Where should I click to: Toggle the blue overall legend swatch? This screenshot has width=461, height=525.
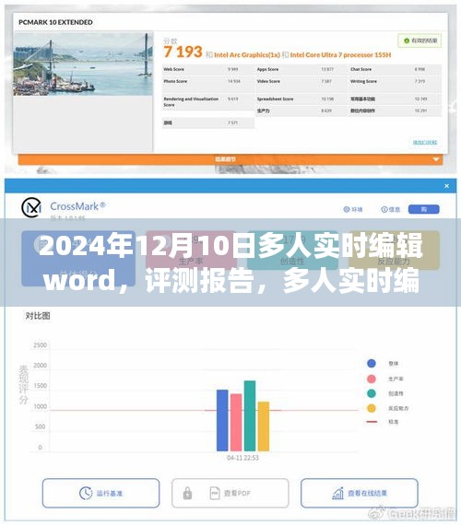pos(372,364)
